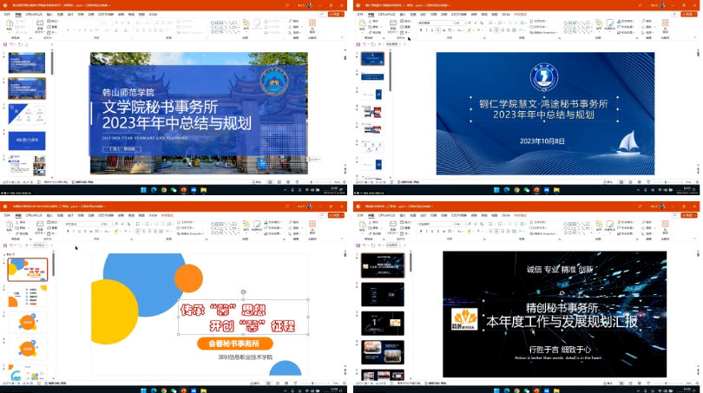The height and width of the screenshot is (393, 703).
Task: Open font name dropdown in 会馨秘书事务所 window
Action: click(x=100, y=224)
